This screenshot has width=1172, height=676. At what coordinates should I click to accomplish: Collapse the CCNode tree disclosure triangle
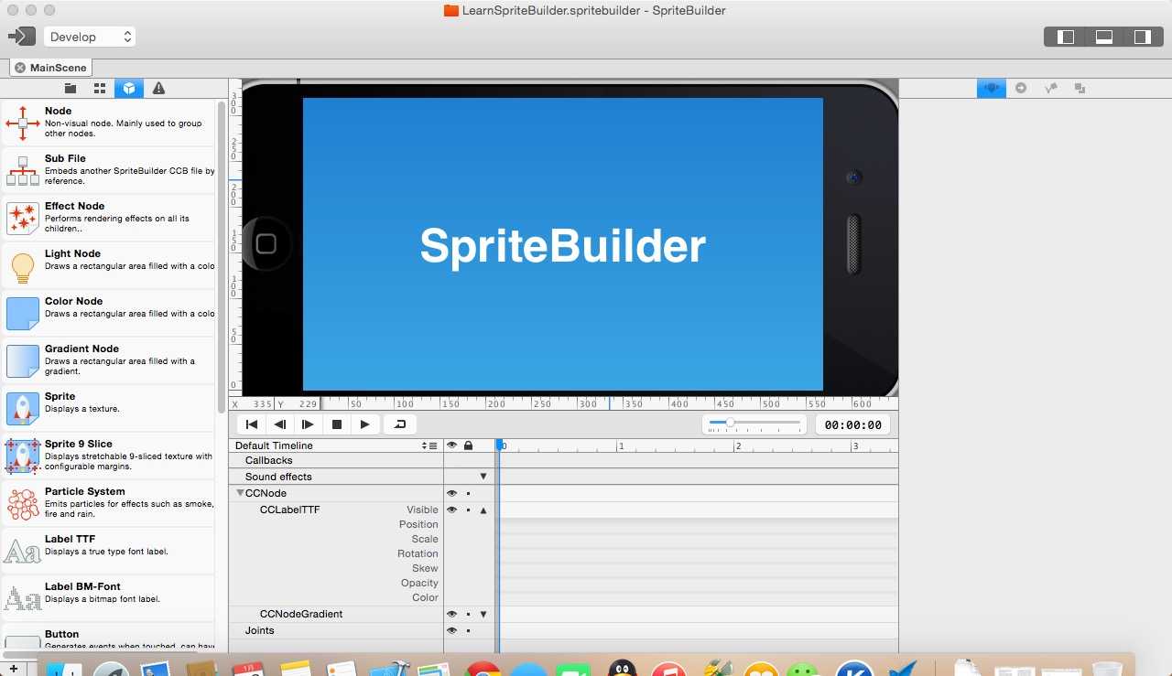(240, 493)
